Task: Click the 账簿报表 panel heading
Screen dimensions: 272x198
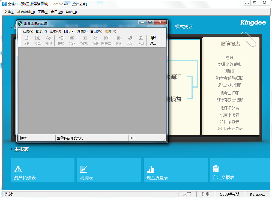Action: pos(230,44)
